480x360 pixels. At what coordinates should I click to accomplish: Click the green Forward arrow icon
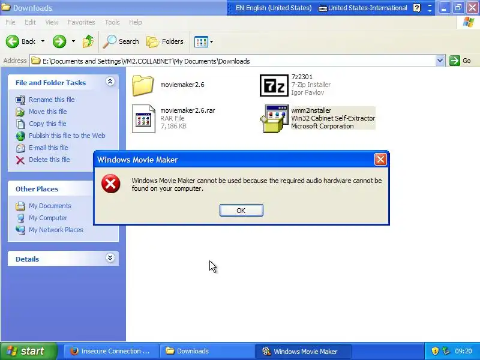click(59, 41)
